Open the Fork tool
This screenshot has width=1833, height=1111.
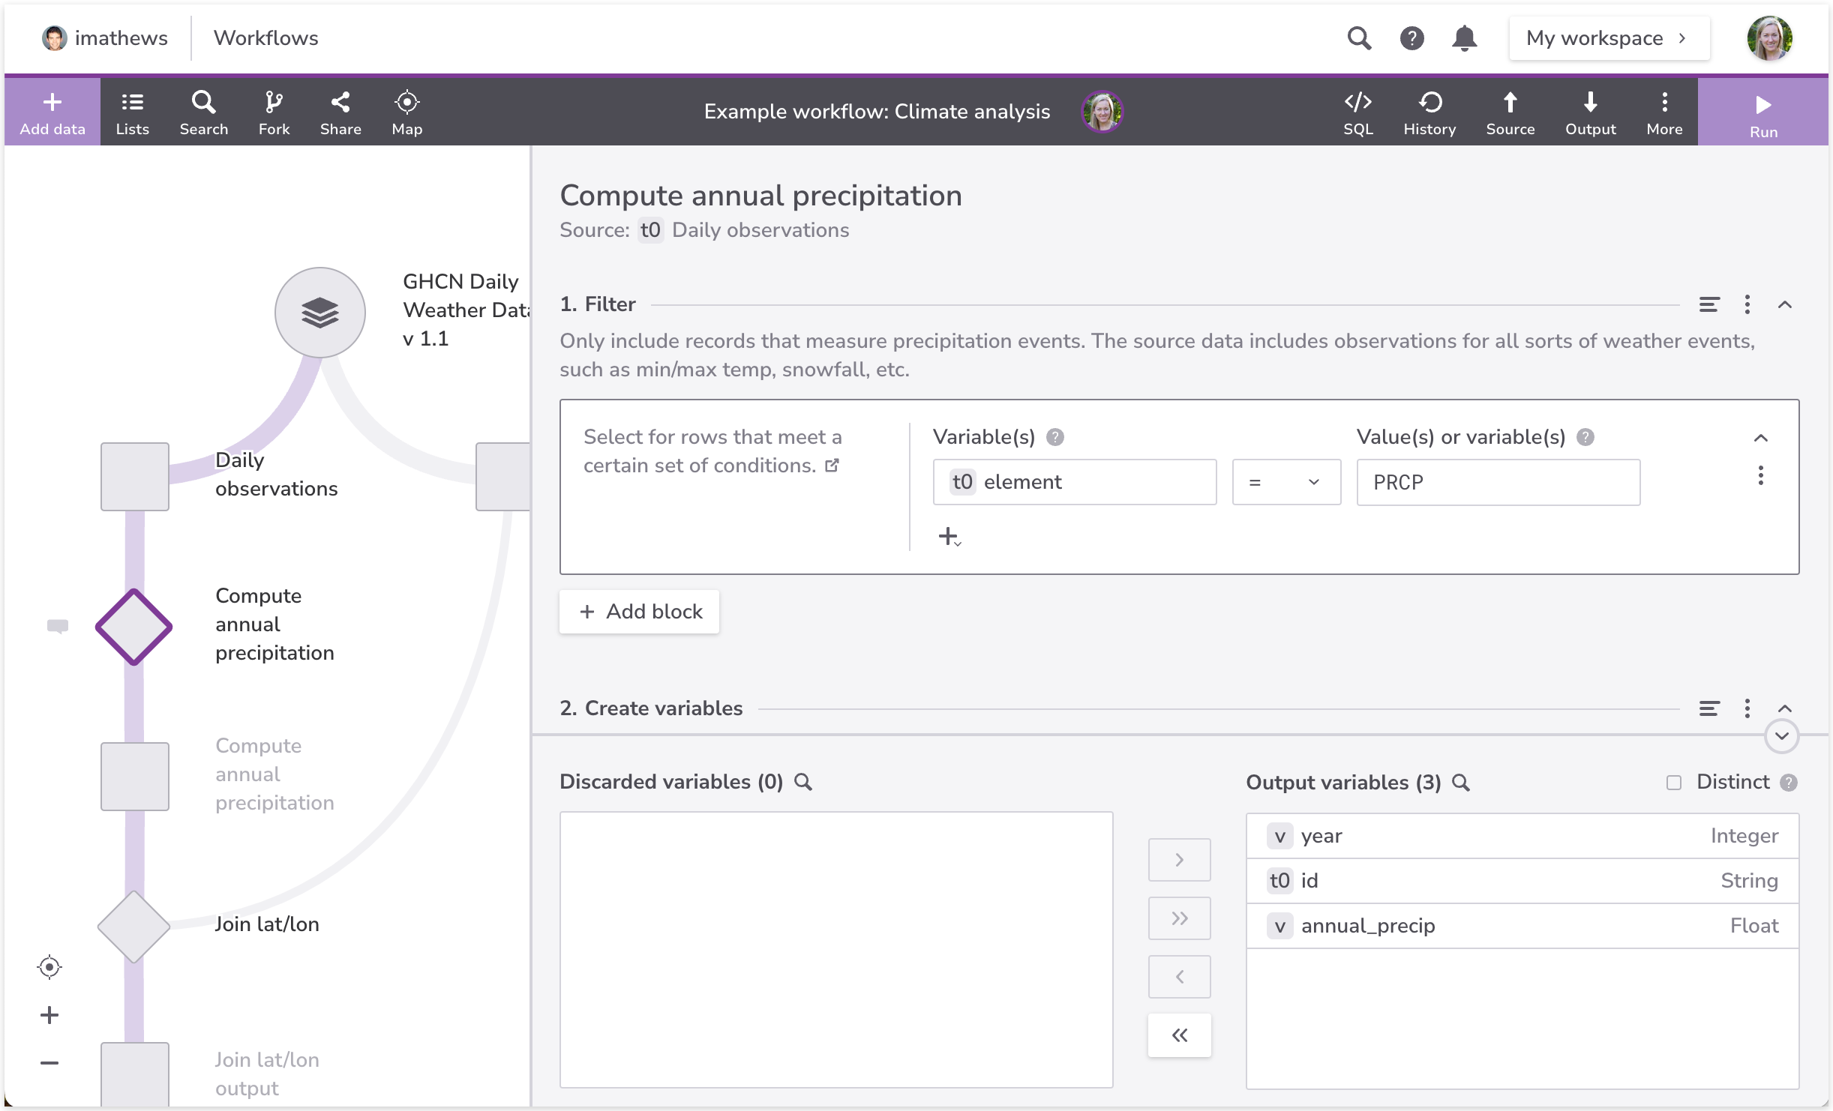(274, 112)
